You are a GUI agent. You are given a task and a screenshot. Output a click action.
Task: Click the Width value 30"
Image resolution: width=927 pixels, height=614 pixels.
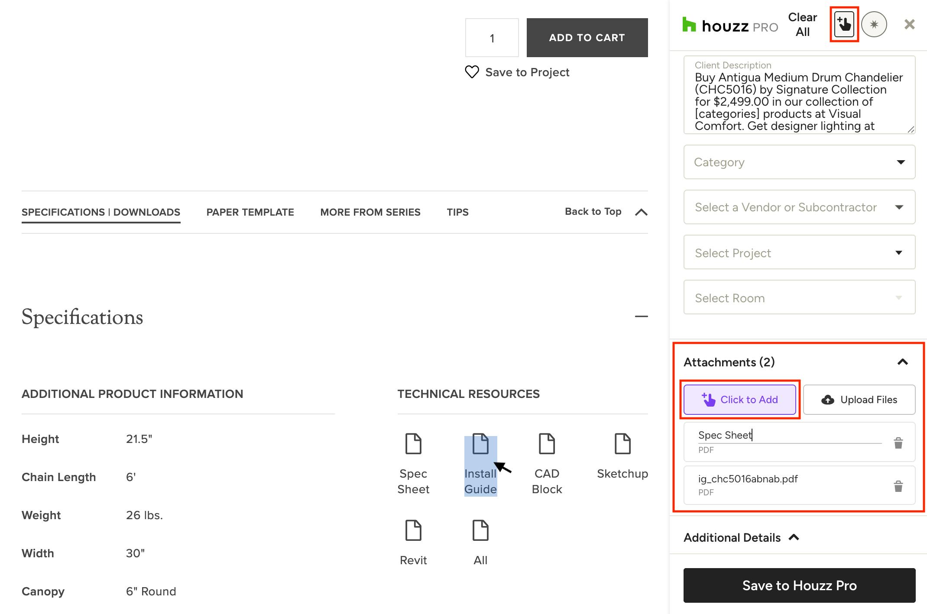click(x=135, y=553)
